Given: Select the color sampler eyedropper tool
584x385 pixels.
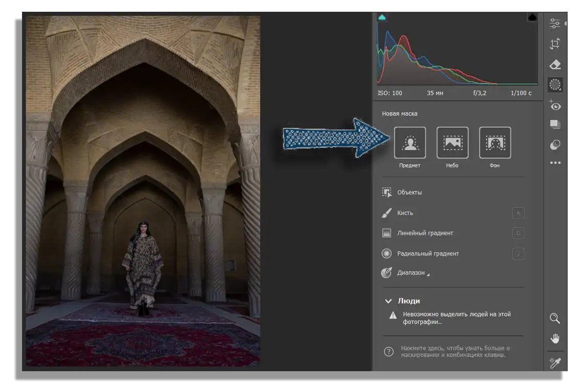Looking at the screenshot, I should click(555, 363).
